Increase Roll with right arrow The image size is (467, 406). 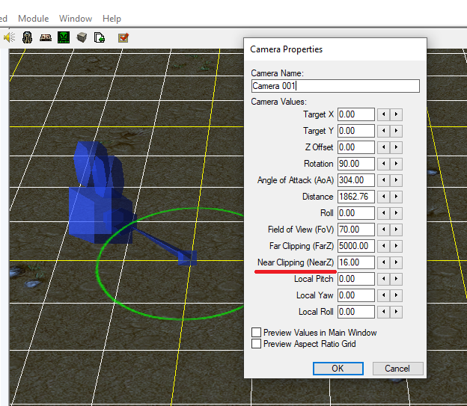pyautogui.click(x=396, y=213)
